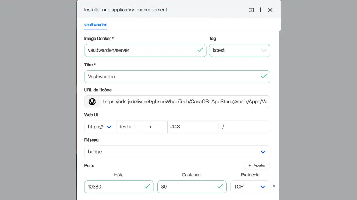Remove the port mapping row
The image size is (357, 200).
pos(274,186)
